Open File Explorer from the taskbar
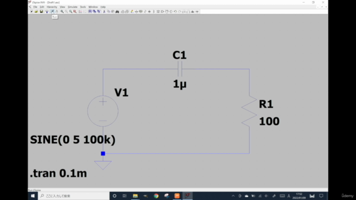Screen dimensions: 356x200 point(135,196)
